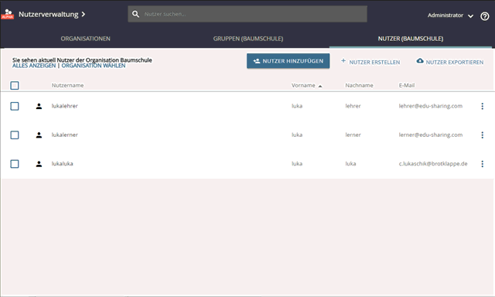Select the Nutzer (Baumschule) tab
The image size is (495, 297).
(411, 39)
